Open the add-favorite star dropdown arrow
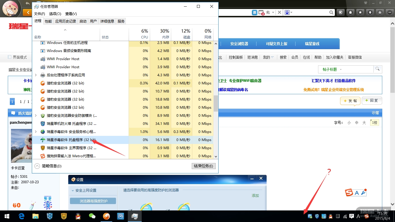The height and width of the screenshot is (222, 395). [273, 12]
